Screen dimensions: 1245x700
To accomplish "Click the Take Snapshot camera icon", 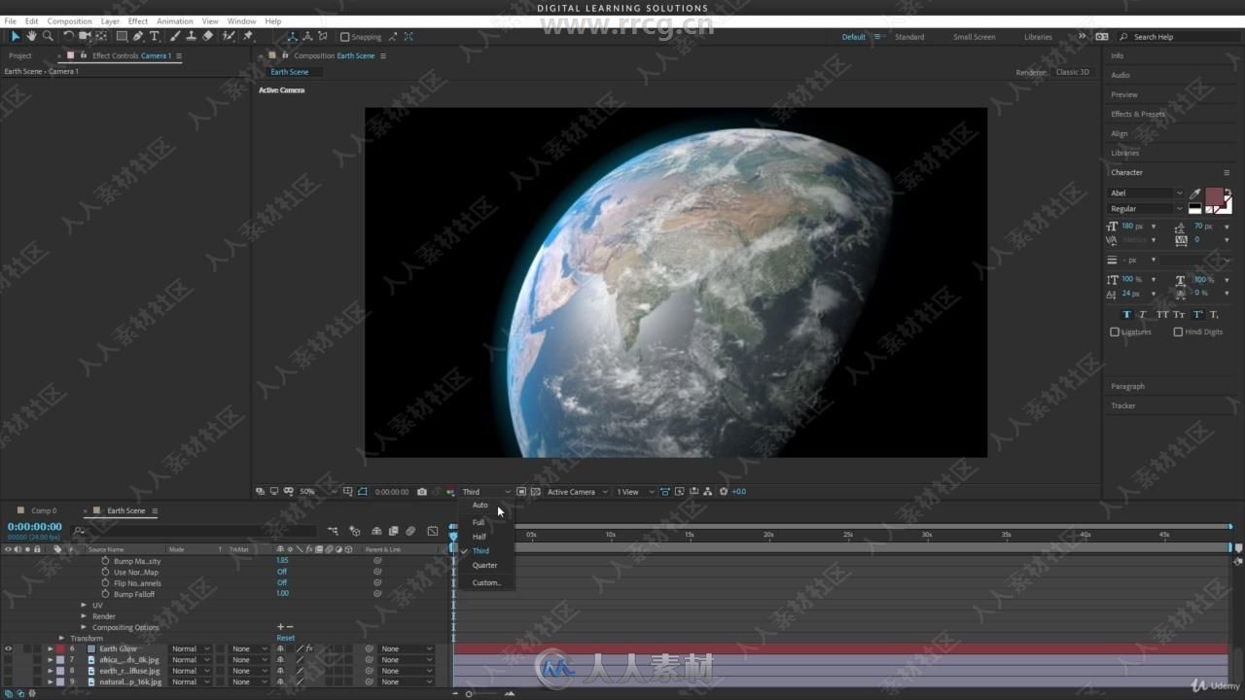I will click(x=421, y=492).
